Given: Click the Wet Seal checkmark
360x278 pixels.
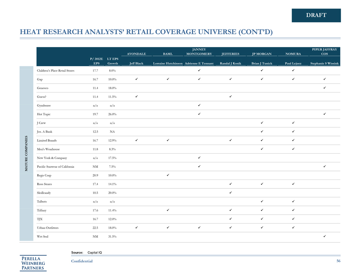Looking at the screenshot, I should tap(324, 236).
